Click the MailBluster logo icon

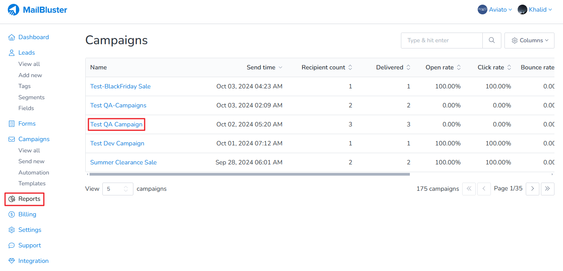[14, 10]
